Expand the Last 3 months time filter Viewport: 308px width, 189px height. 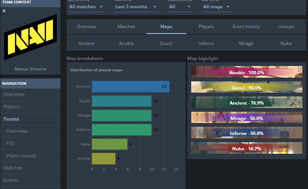tap(136, 7)
